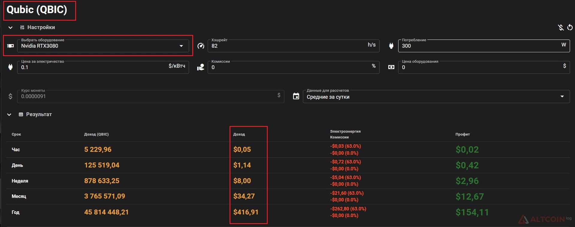Click the Цена за электричество field
575x227 pixels.
(x=103, y=67)
